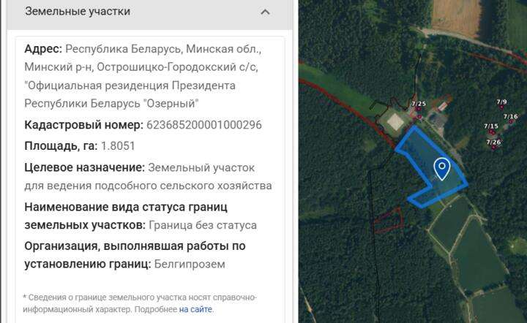Screen dimensions: 527x323
Task: Click the footnote about boundary information
Action: pyautogui.click(x=139, y=303)
